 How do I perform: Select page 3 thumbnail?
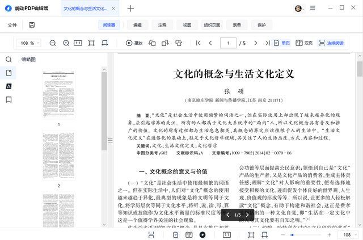[59, 210]
